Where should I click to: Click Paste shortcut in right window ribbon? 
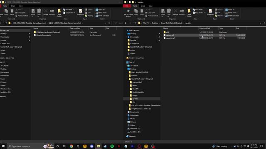pyautogui.click(x=152, y=16)
